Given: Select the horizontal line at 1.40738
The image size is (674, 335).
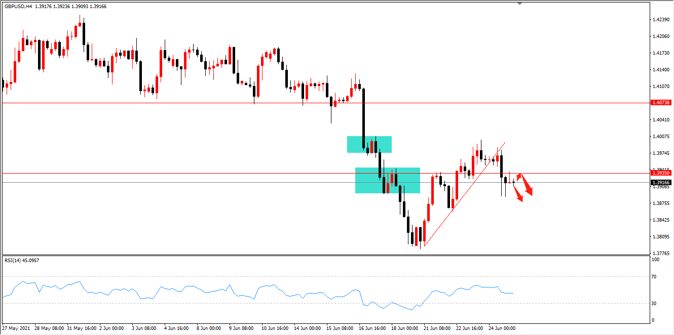Looking at the screenshot, I should point(324,103).
